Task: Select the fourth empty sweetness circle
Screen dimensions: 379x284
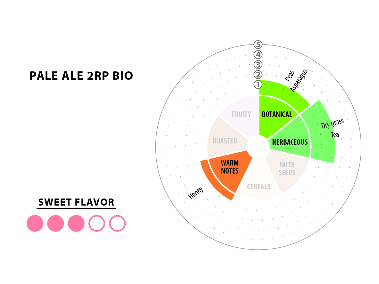Action: 97,223
